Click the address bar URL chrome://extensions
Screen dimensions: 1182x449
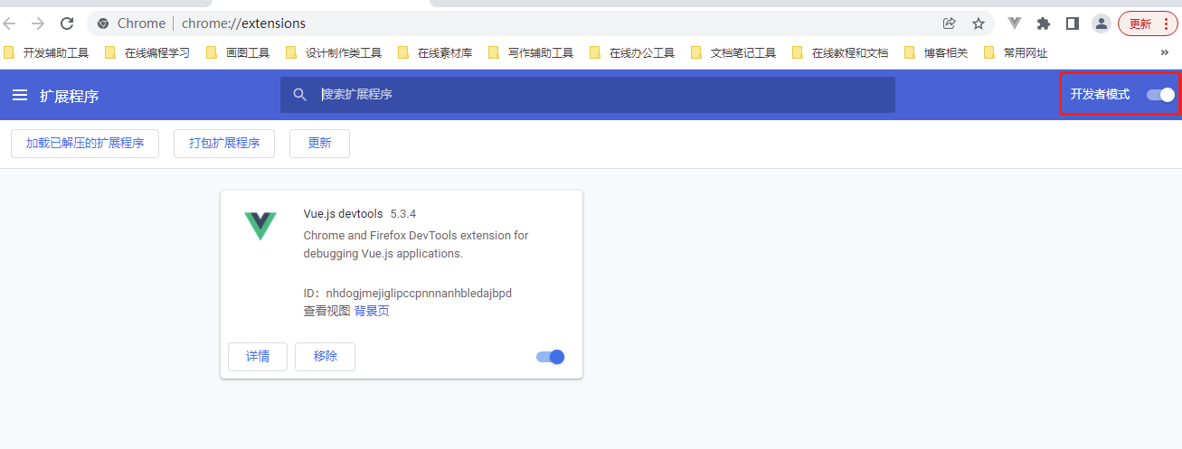point(243,23)
